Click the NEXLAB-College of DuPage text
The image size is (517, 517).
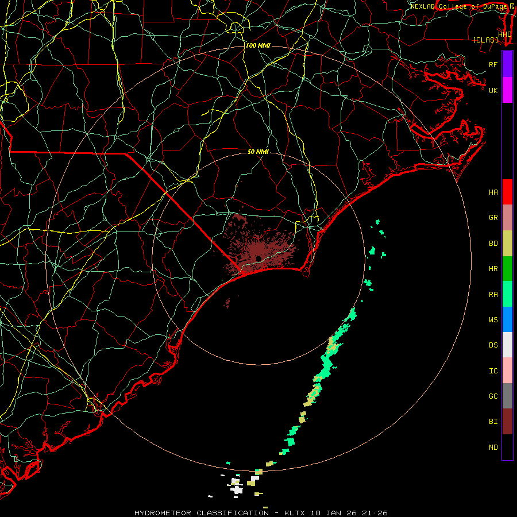click(x=458, y=6)
